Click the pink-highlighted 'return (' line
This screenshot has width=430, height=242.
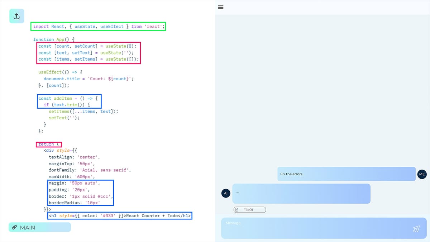coord(48,144)
